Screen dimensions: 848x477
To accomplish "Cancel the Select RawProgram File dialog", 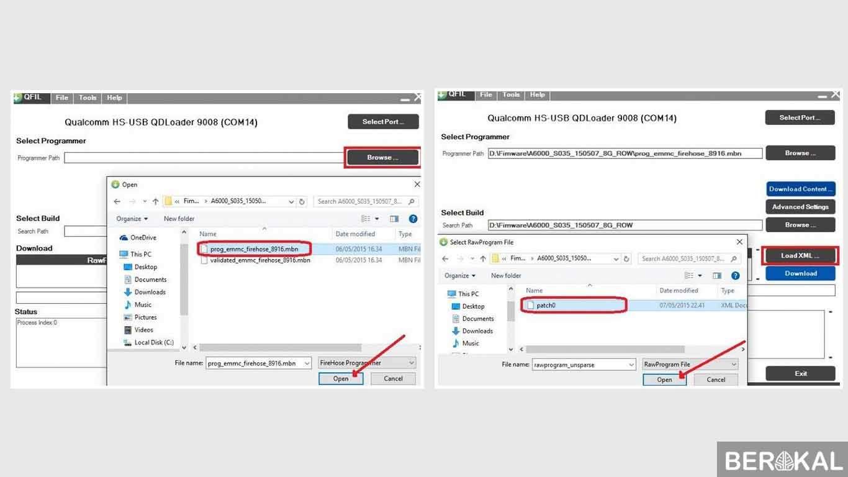I will [716, 379].
